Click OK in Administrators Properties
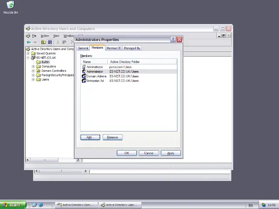This screenshot has height=209, width=279. pos(127,153)
